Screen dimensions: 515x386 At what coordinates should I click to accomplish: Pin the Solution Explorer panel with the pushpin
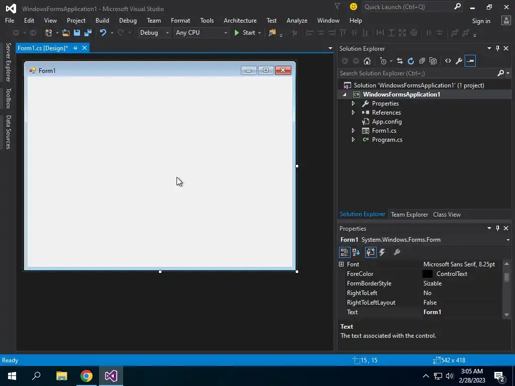[497, 48]
